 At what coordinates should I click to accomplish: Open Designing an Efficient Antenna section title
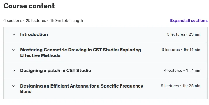pos(82,89)
